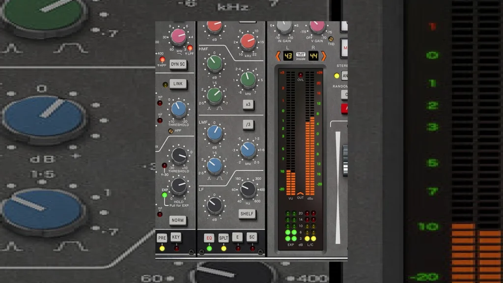The width and height of the screenshot is (503, 283).
Task: Click the pink V GAIN knob
Action: pos(317,27)
